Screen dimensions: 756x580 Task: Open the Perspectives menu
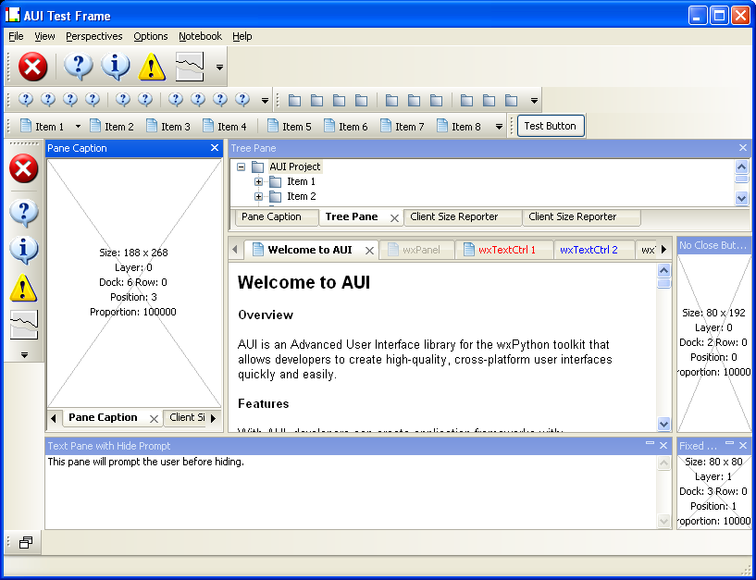[93, 36]
